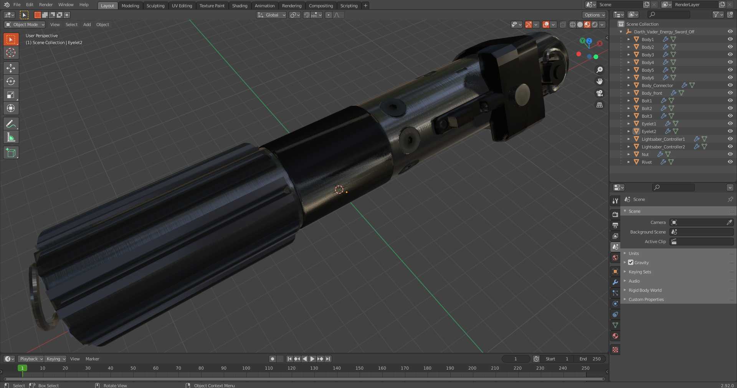This screenshot has height=388, width=737.
Task: Select the Cursor tool in toolbar
Action: (11, 53)
